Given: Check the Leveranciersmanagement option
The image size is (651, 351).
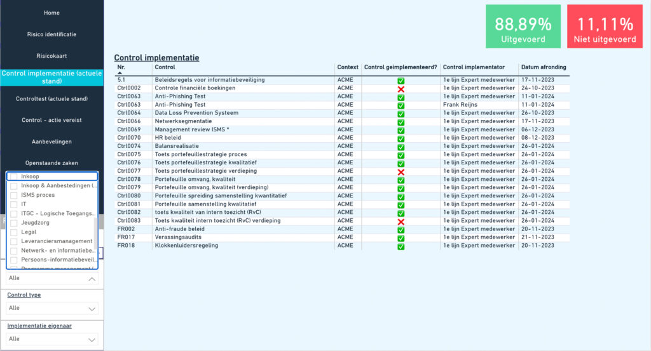Looking at the screenshot, I should coord(14,242).
